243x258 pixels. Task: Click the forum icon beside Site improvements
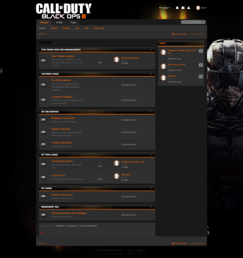(43, 215)
